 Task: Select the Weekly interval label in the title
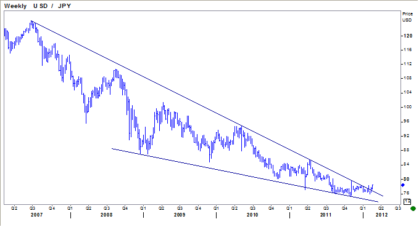(15, 6)
